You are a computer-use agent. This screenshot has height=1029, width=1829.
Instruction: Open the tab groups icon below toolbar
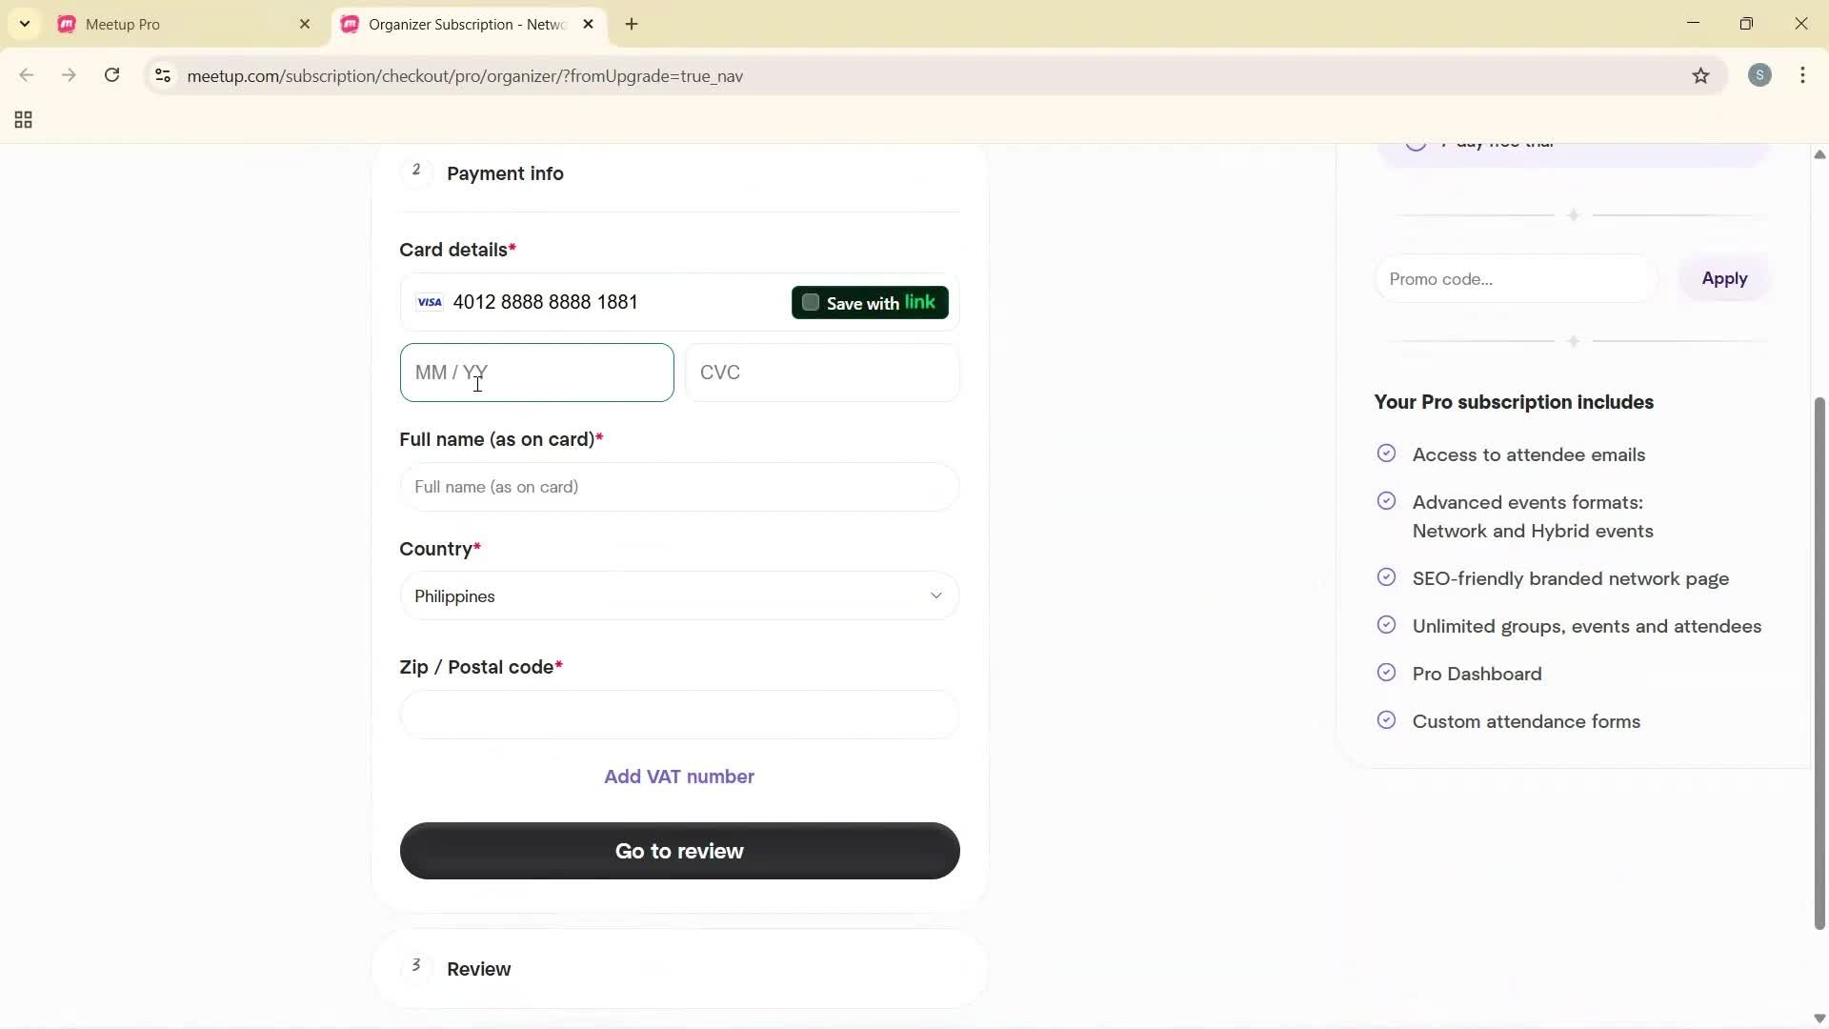(x=22, y=120)
